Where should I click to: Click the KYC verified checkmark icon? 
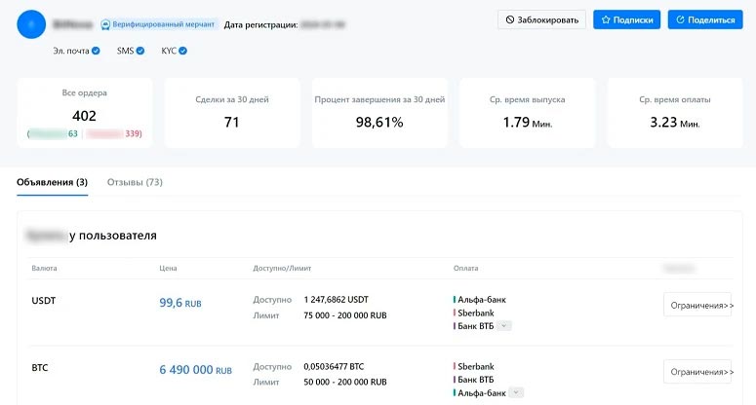tap(182, 51)
